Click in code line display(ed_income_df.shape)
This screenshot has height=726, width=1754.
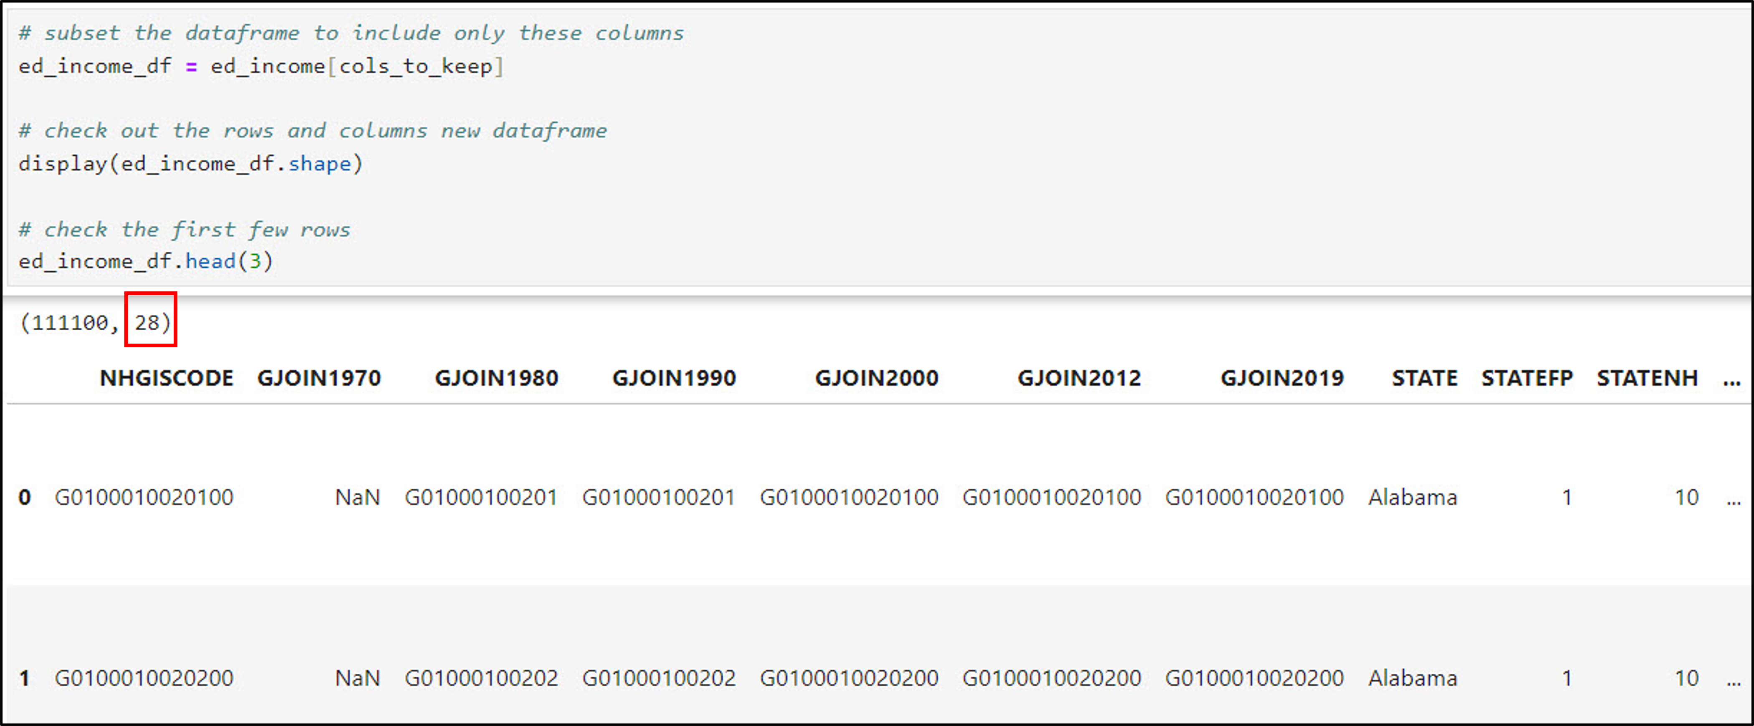click(x=191, y=164)
